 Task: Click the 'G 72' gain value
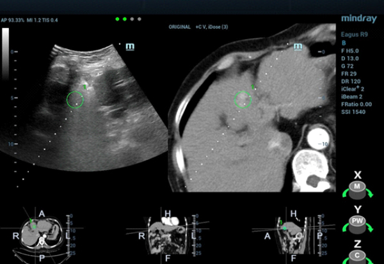click(x=347, y=66)
